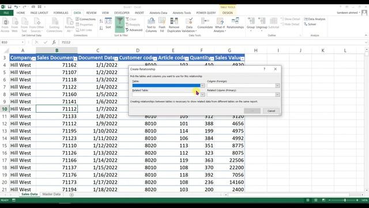This screenshot has height=208, width=369.
Task: Switch to PAGE LAYOUT tab
Action: [x=39, y=13]
